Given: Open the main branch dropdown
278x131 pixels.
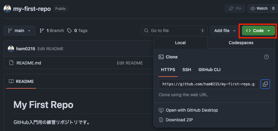Looking at the screenshot, I should tap(19, 31).
